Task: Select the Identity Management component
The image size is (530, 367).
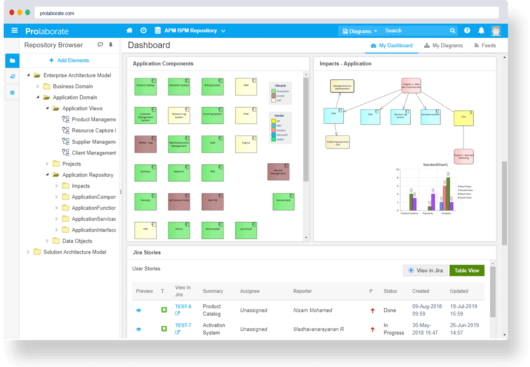Action: (278, 172)
